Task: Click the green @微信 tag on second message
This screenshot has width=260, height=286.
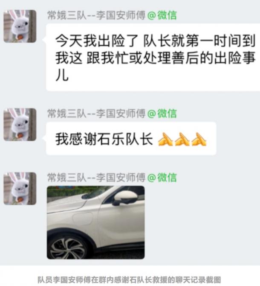Action: pyautogui.click(x=162, y=114)
